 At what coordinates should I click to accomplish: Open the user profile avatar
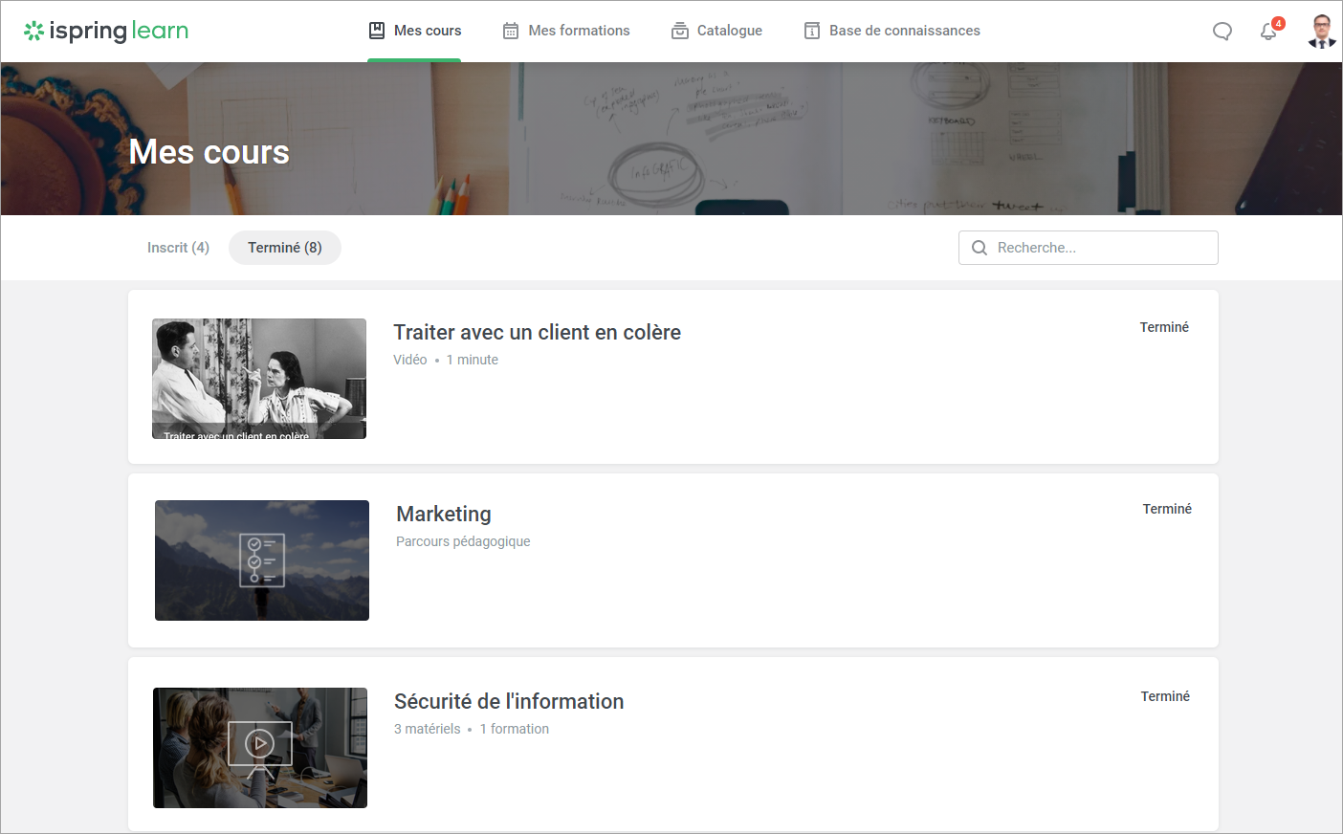pos(1322,32)
